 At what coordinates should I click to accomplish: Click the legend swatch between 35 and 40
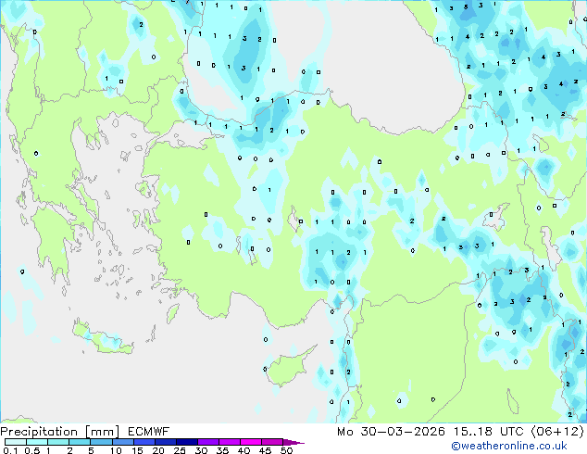coord(230,442)
